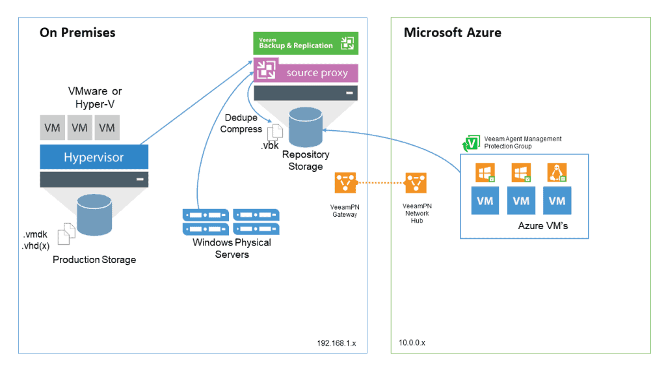Click the top-left Windows physical server icon
This screenshot has height=375, width=666.
pos(206,215)
